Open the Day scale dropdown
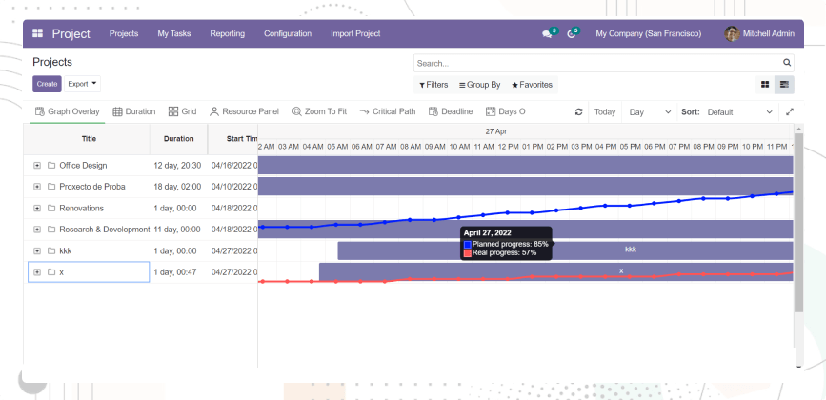The height and width of the screenshot is (400, 826). coord(650,112)
